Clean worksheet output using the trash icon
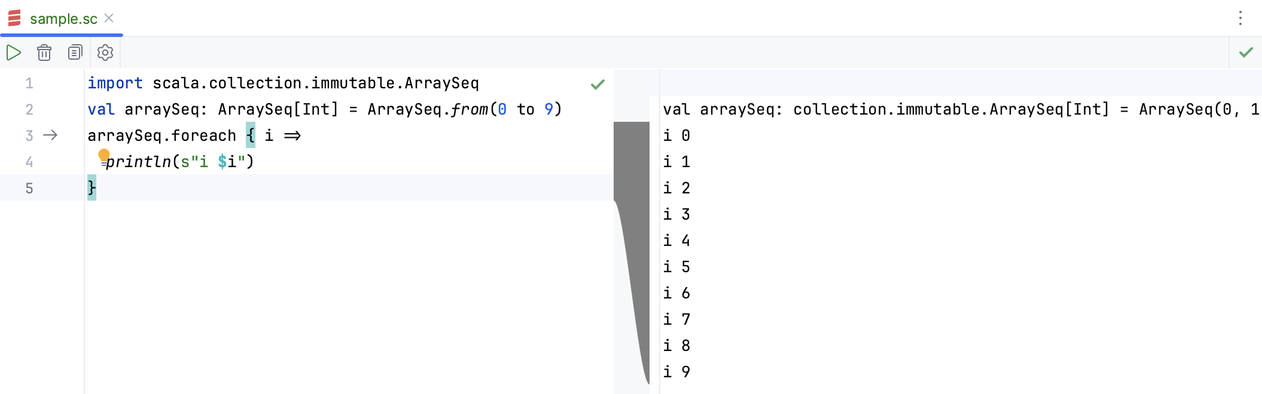The height and width of the screenshot is (394, 1262). pyautogui.click(x=44, y=53)
